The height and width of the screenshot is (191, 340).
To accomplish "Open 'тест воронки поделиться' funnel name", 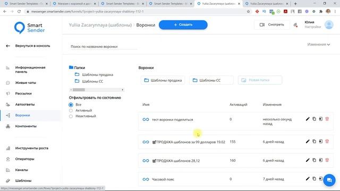I will (x=172, y=119).
